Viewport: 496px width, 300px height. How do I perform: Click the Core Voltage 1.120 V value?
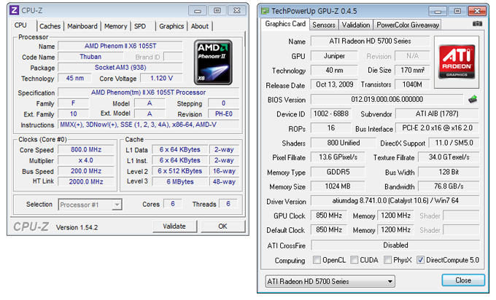point(162,79)
